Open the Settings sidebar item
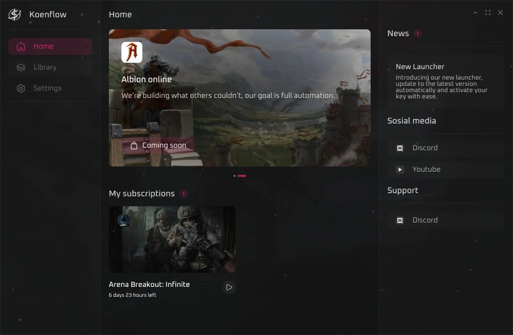The height and width of the screenshot is (335, 513). pyautogui.click(x=50, y=88)
